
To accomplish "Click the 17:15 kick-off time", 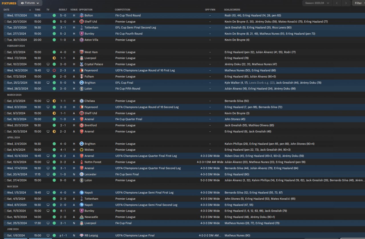I will pyautogui.click(x=37, y=174).
